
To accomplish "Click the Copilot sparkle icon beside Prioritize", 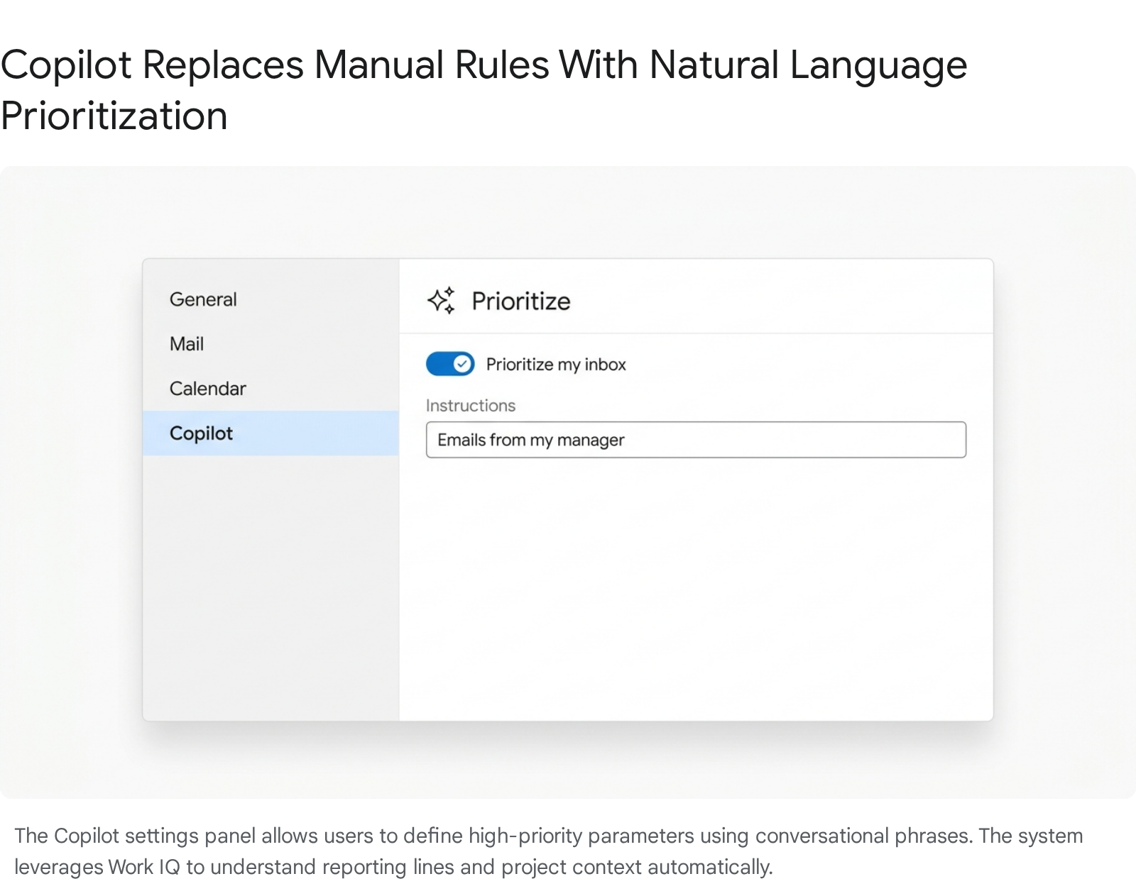I will 441,301.
